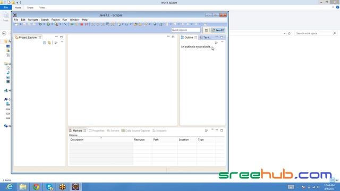Expand the Run configurations dropdown arrow
Screen dimensions: 340x191
tap(52, 24)
